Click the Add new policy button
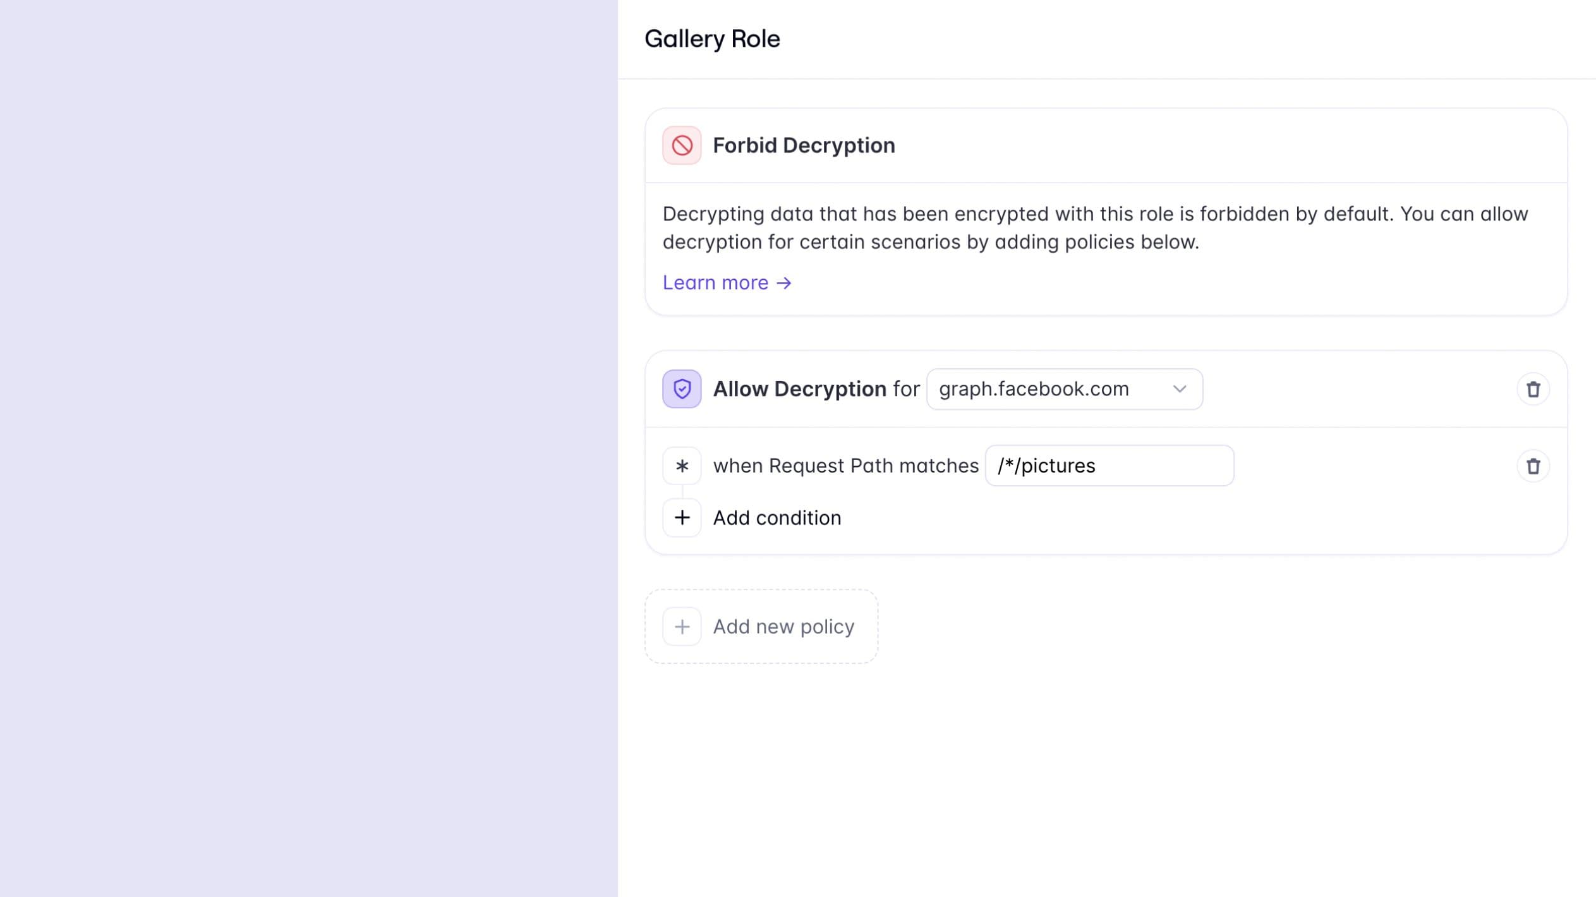Screen dimensions: 1596x897 [783, 627]
